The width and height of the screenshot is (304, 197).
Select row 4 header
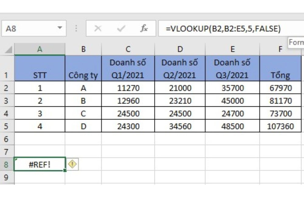tap(7, 113)
